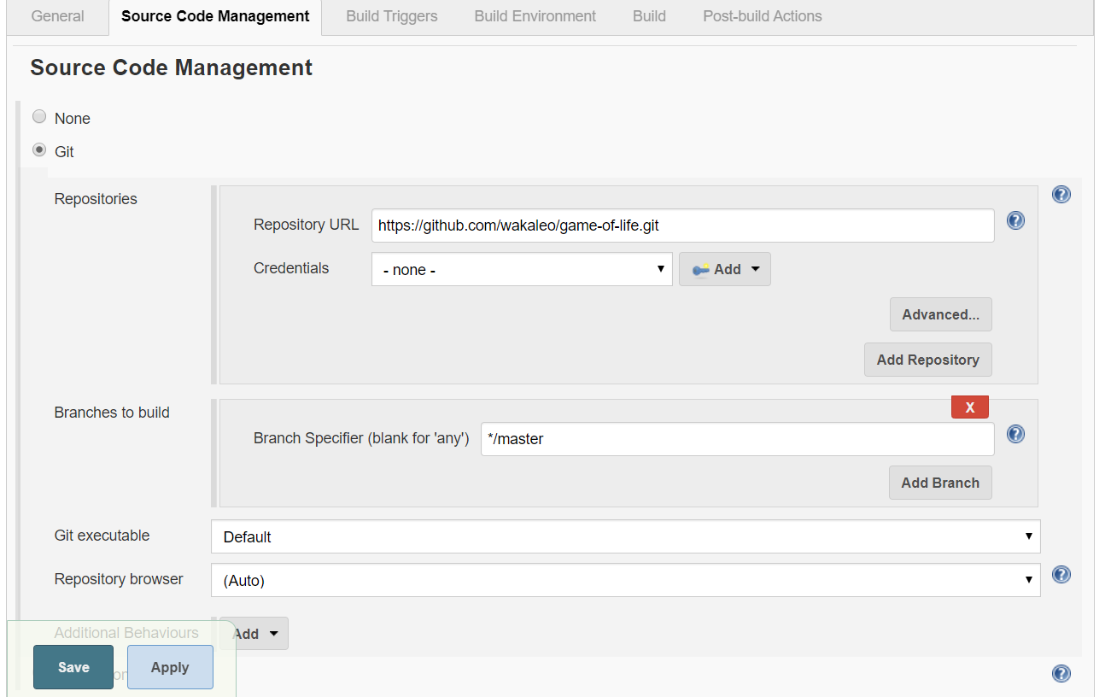The width and height of the screenshot is (1111, 697).
Task: Click help icon beside Branch Specifier
Action: 1015,435
